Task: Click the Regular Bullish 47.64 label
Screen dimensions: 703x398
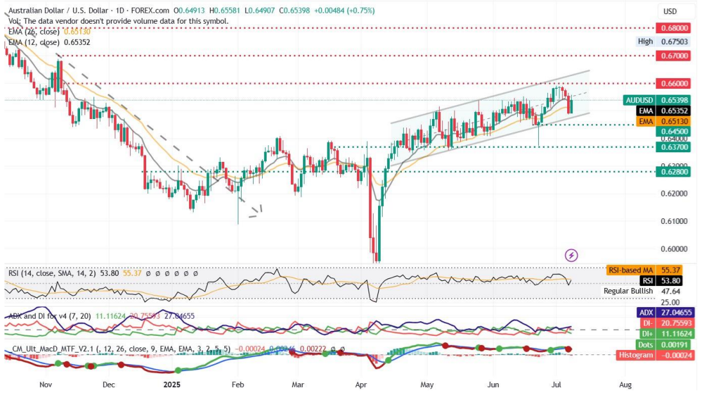Action: pos(641,291)
